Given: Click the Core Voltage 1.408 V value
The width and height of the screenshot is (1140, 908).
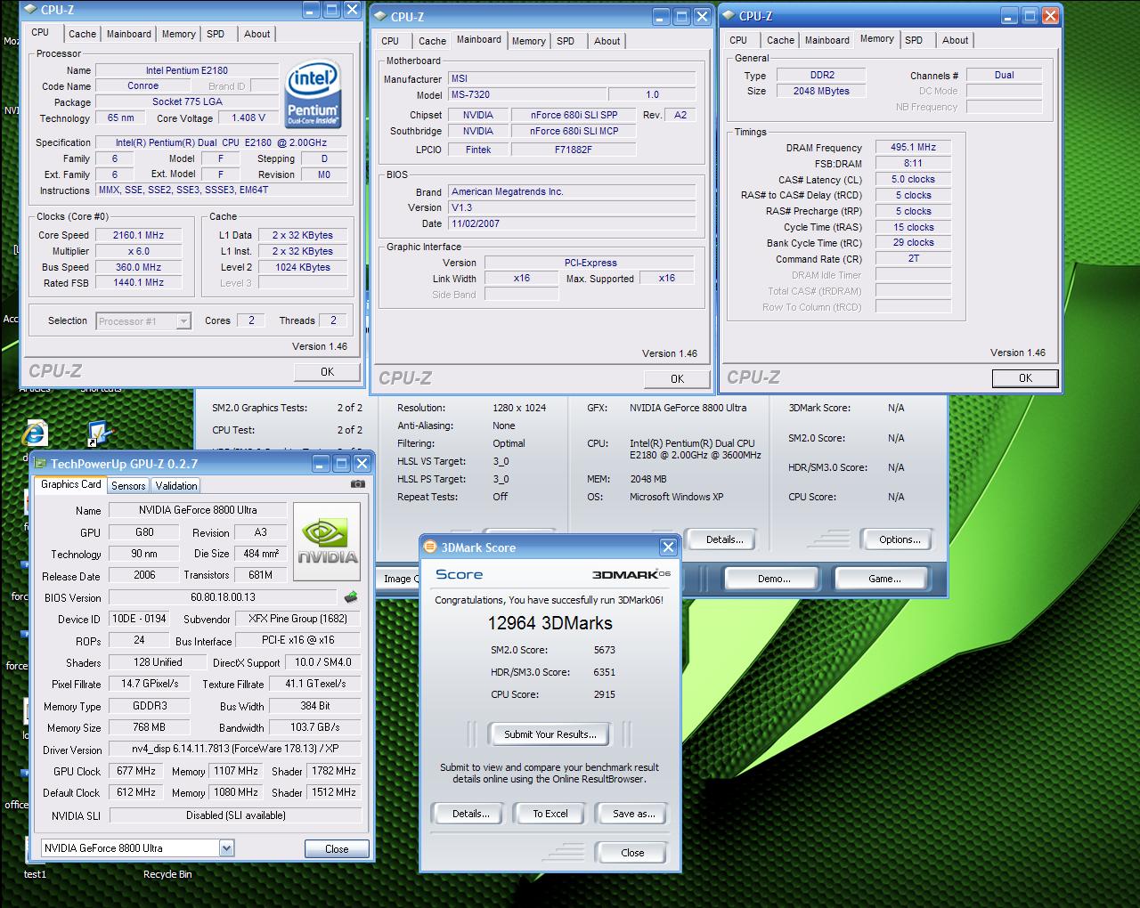Looking at the screenshot, I should [248, 118].
